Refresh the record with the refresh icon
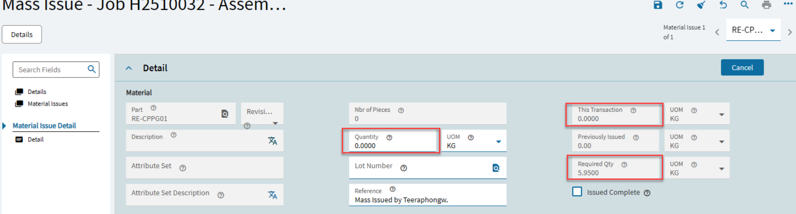This screenshot has height=214, width=796. tap(680, 5)
